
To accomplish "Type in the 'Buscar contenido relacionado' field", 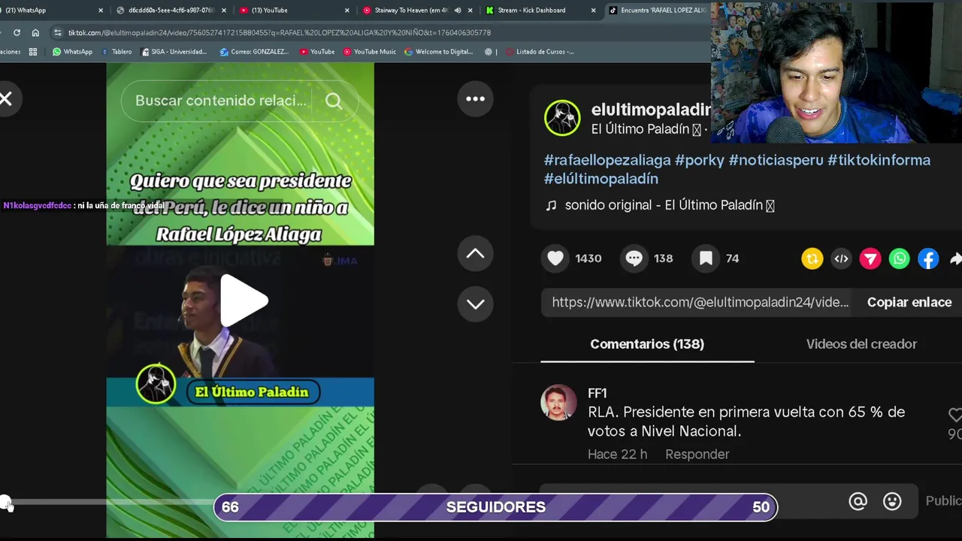I will tap(221, 101).
